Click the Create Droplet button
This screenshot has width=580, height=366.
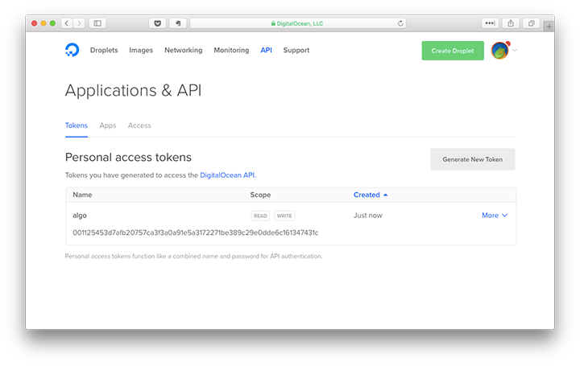pyautogui.click(x=453, y=51)
